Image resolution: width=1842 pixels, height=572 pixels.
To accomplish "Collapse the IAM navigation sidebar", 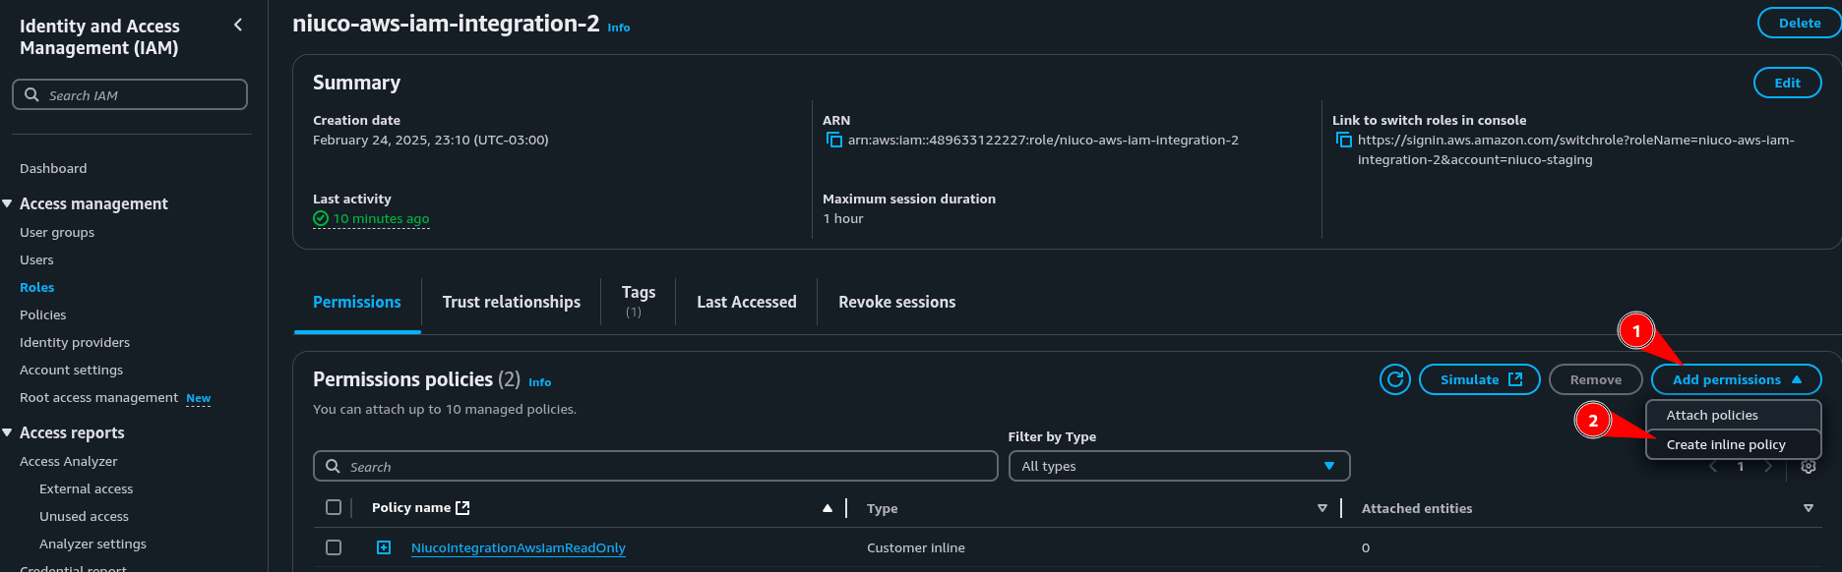I will coord(238,26).
